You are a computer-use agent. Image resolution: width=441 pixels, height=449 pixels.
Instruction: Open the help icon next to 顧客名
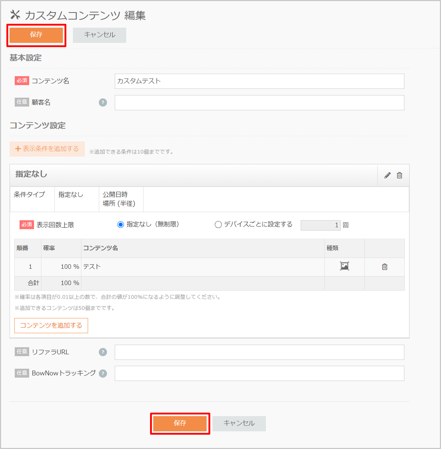coord(103,102)
